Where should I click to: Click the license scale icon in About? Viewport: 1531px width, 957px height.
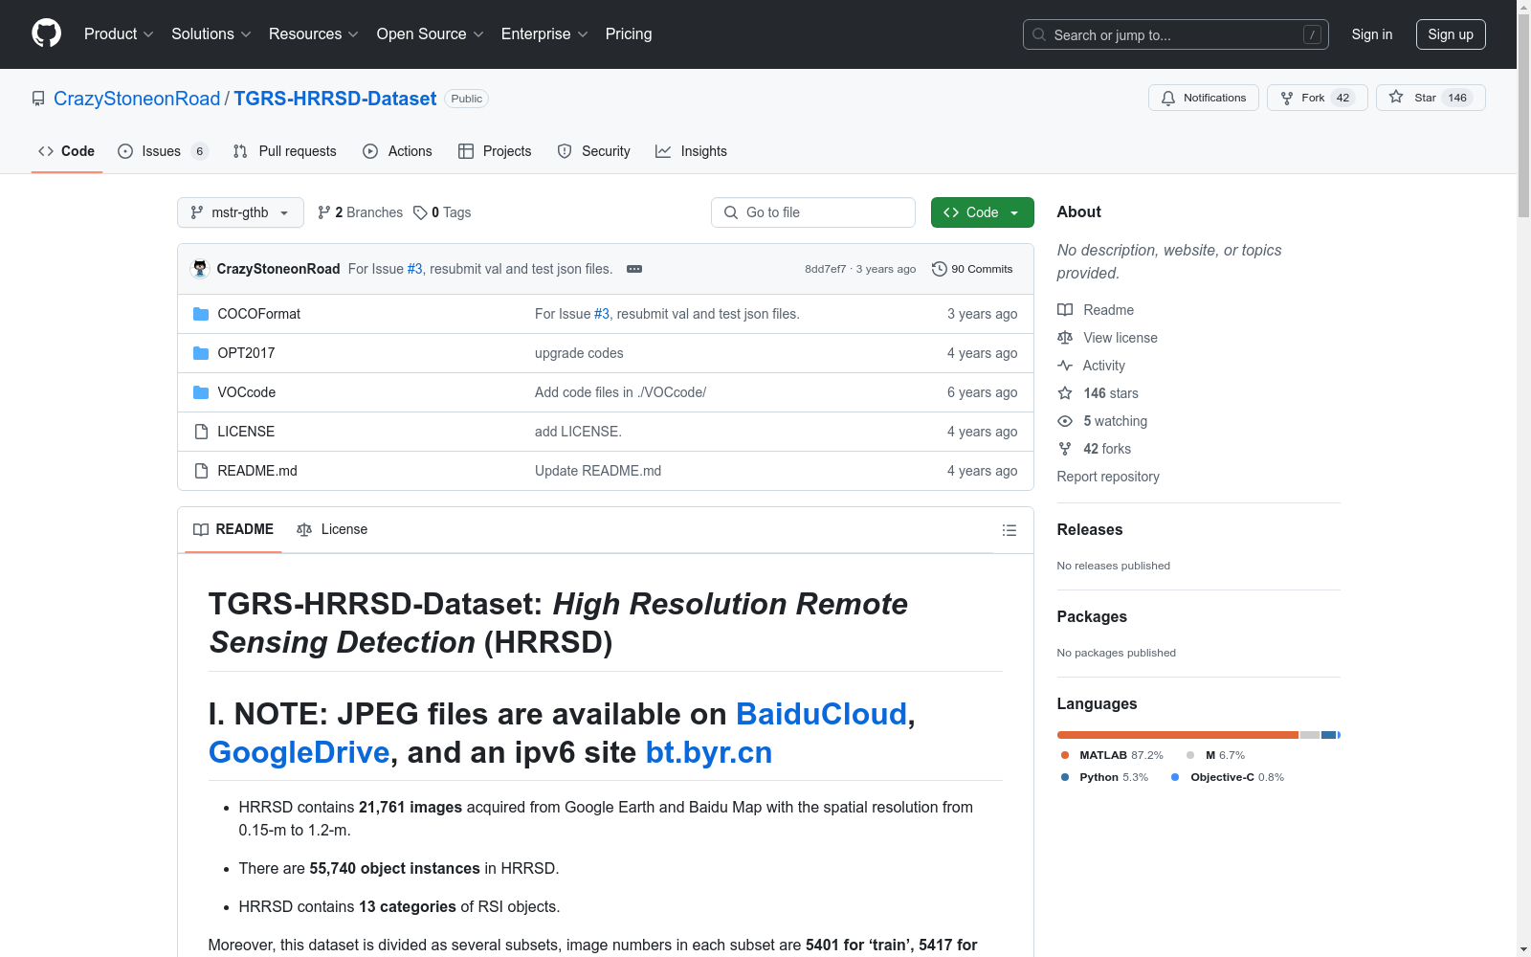(x=1065, y=338)
